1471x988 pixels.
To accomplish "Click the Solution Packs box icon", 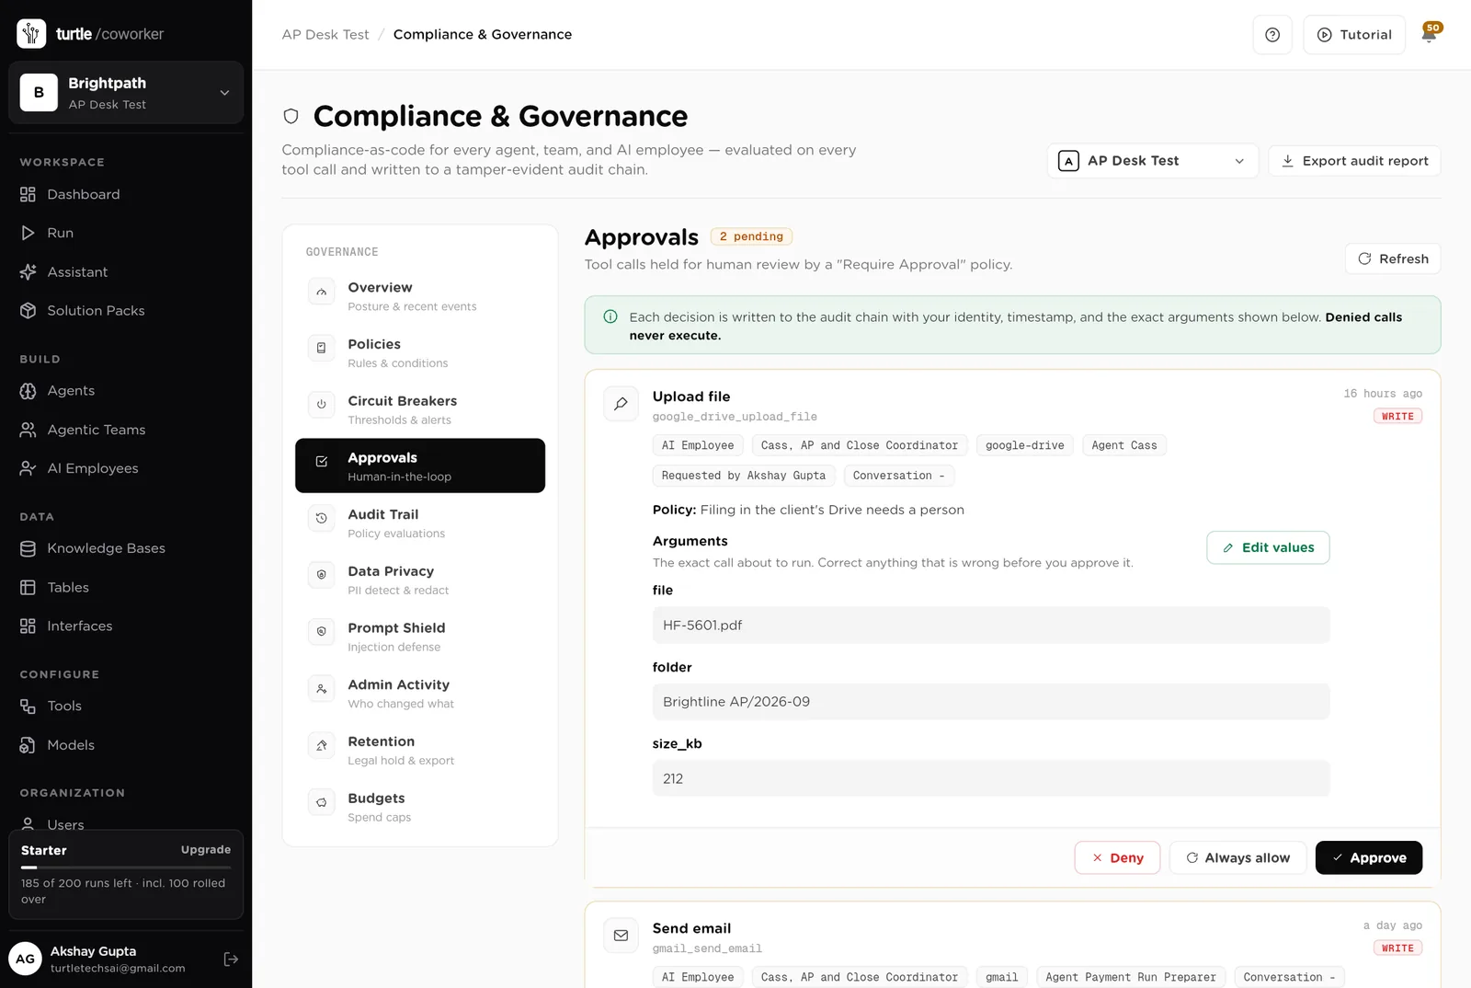I will click(x=28, y=311).
